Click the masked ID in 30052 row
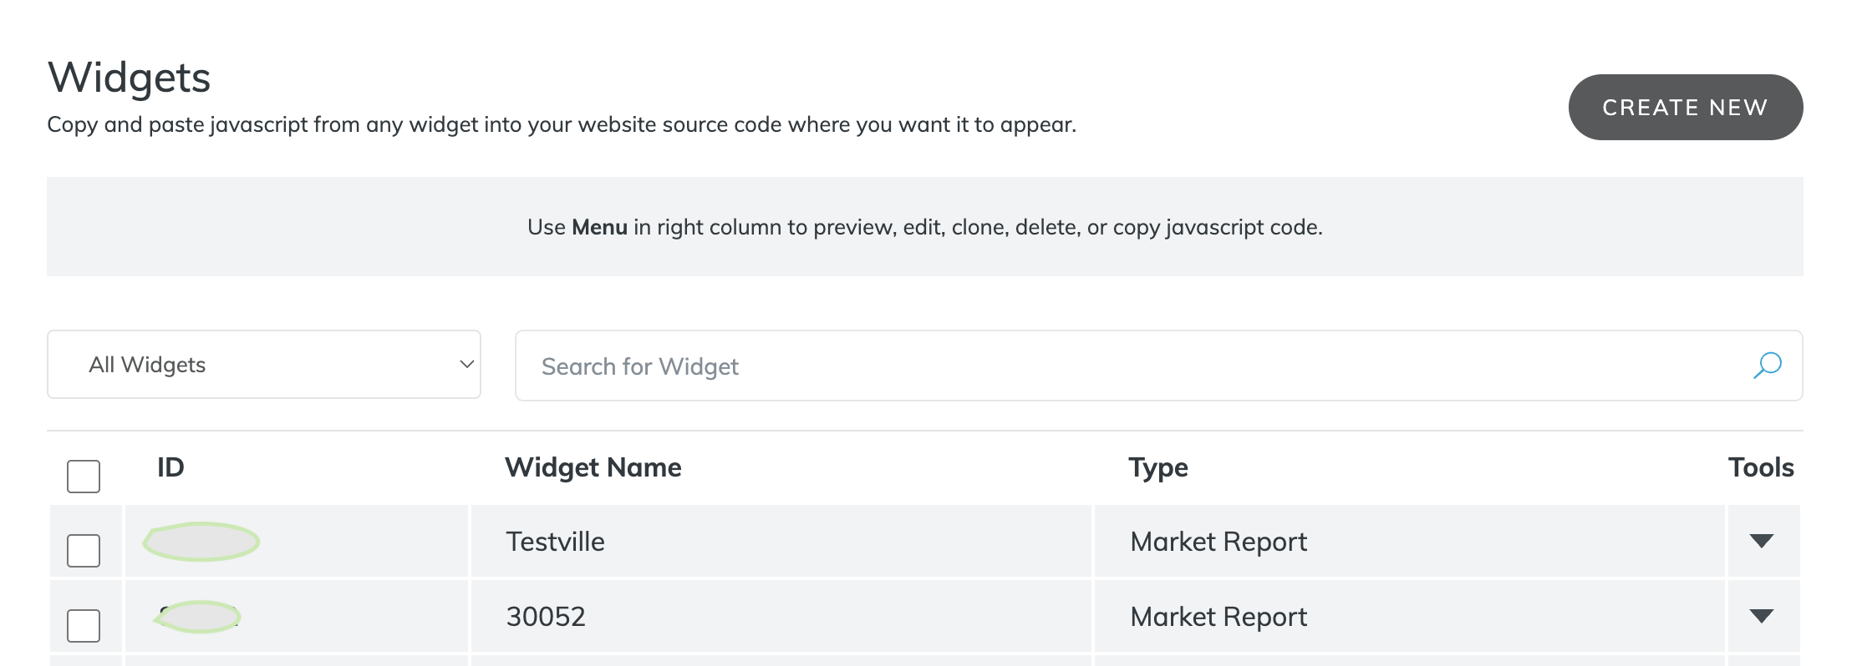1857x666 pixels. point(199,617)
